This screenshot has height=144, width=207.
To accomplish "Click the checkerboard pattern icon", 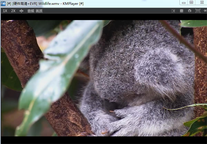I will click(181, 11).
